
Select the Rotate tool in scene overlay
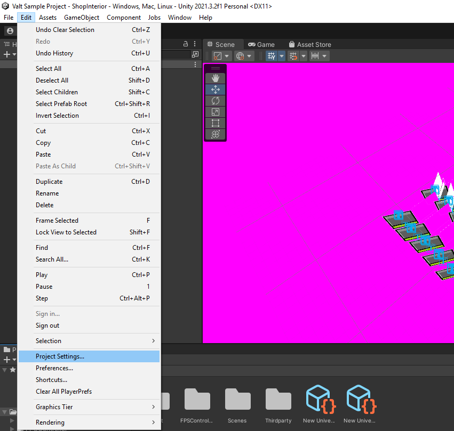[x=215, y=101]
